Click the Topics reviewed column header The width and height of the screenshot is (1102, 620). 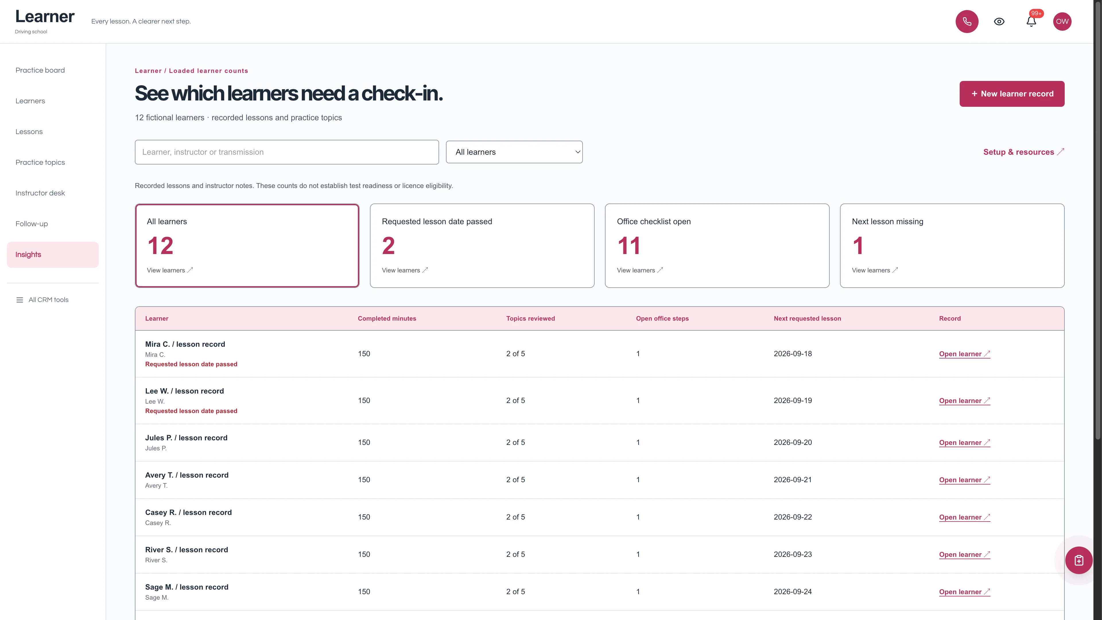pyautogui.click(x=530, y=318)
